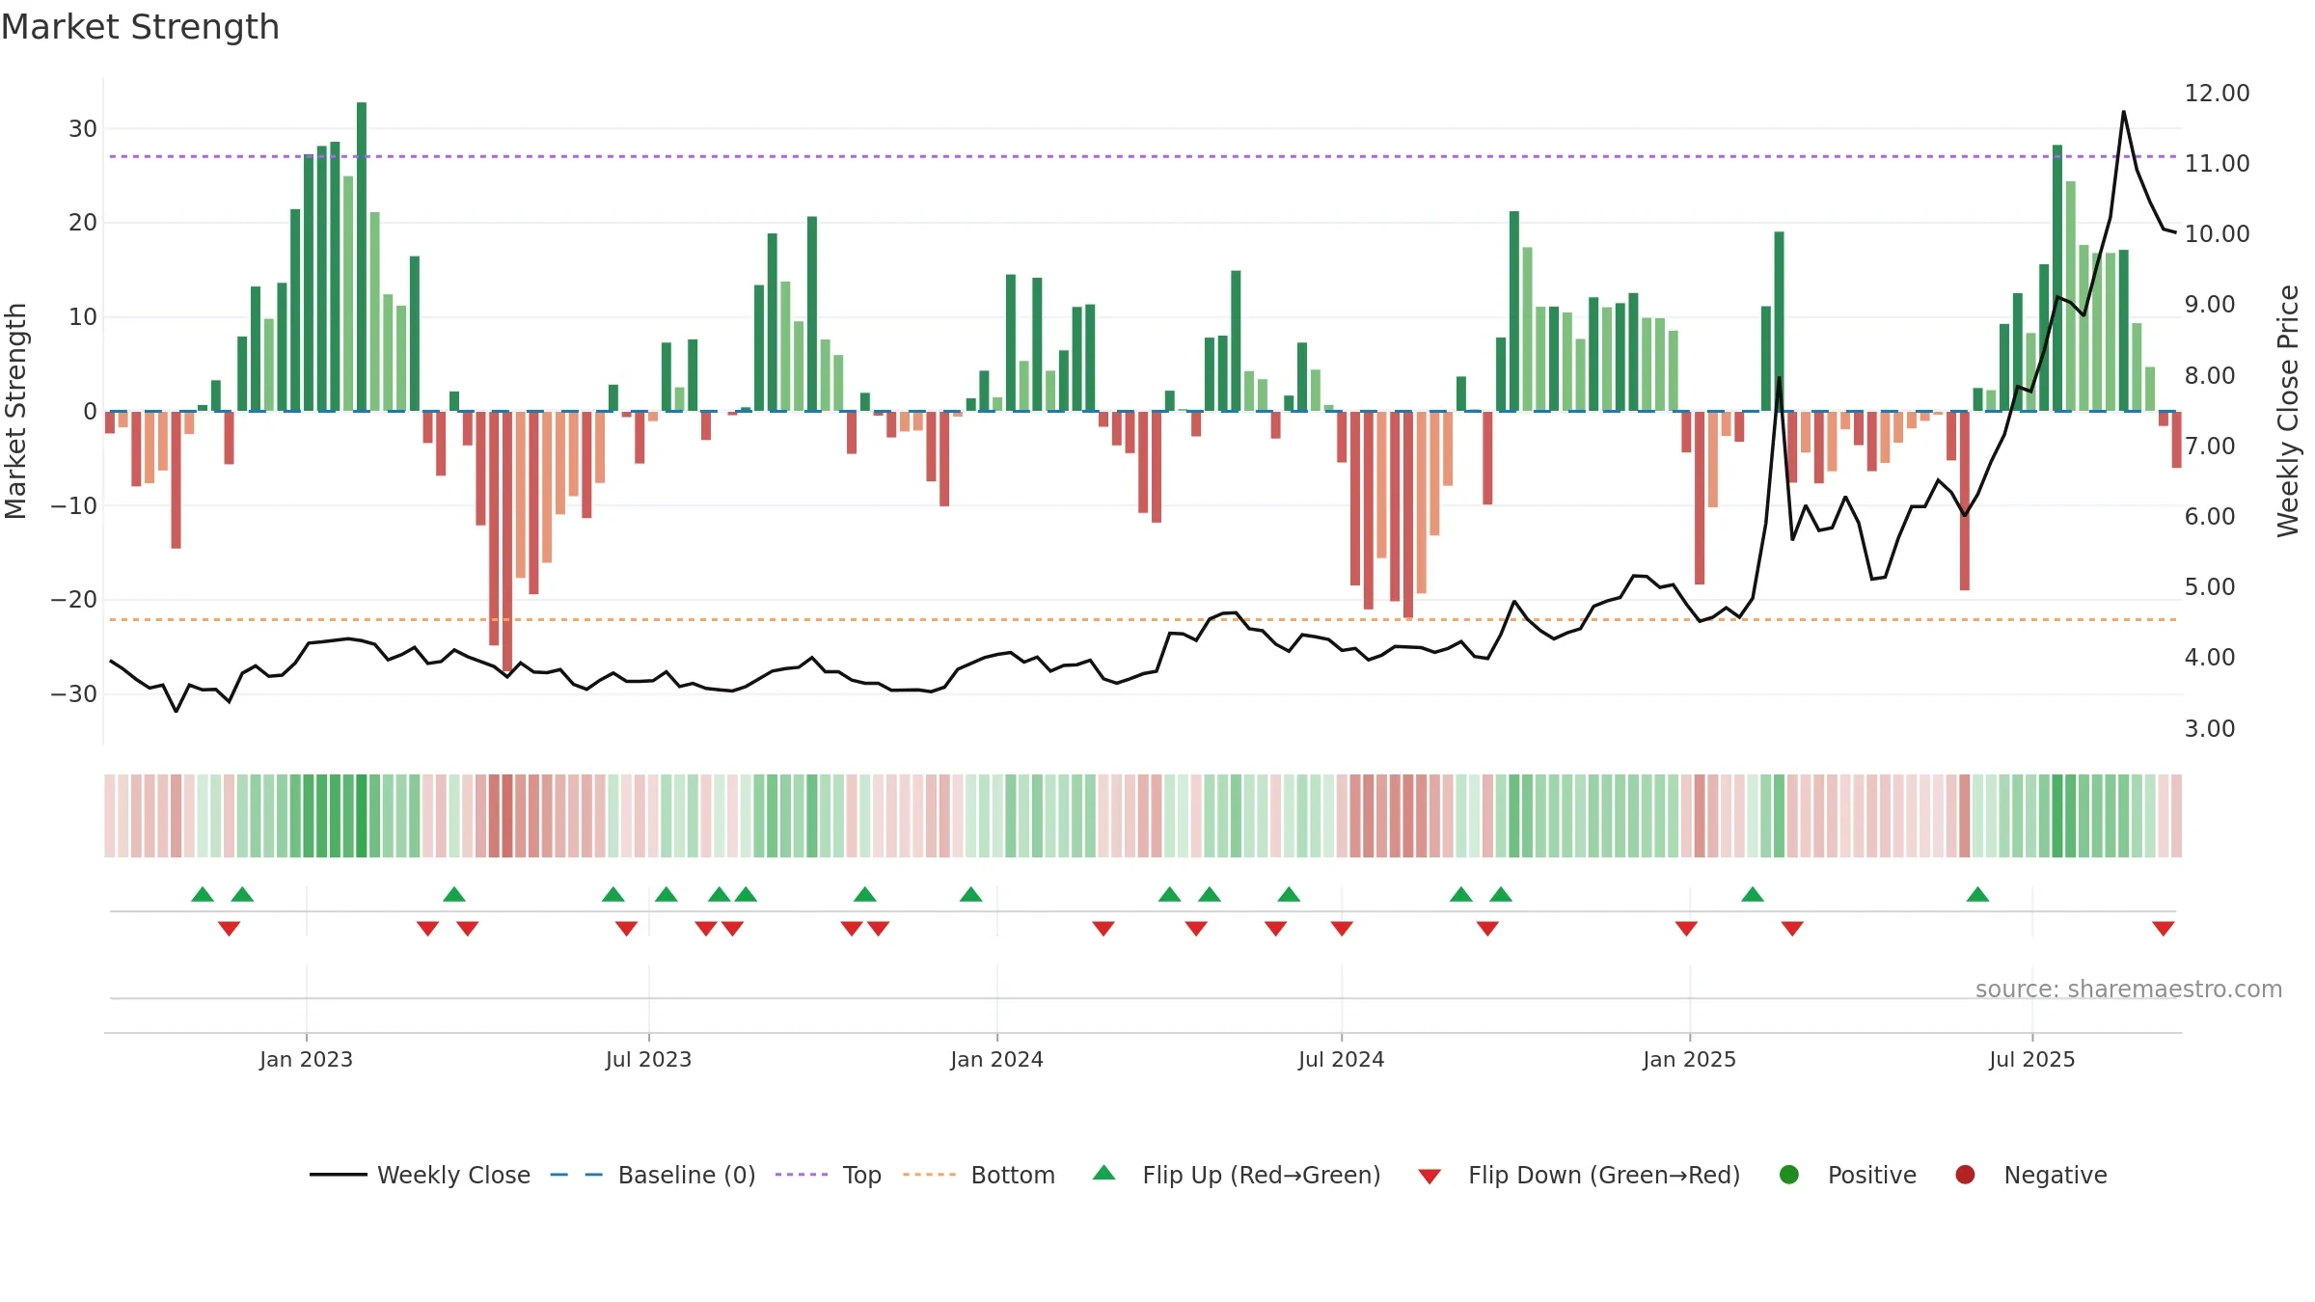2315x1302 pixels.
Task: Click the Flip Up (Red→Green) legend entry
Action: coord(1237,1175)
